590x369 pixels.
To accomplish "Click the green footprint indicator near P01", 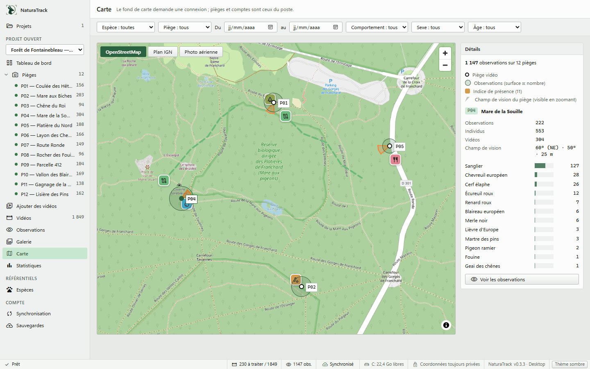I will (286, 116).
